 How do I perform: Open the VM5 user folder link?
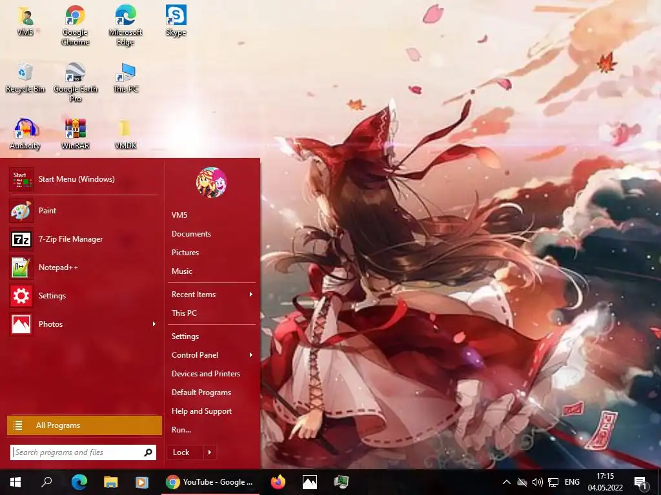(179, 215)
